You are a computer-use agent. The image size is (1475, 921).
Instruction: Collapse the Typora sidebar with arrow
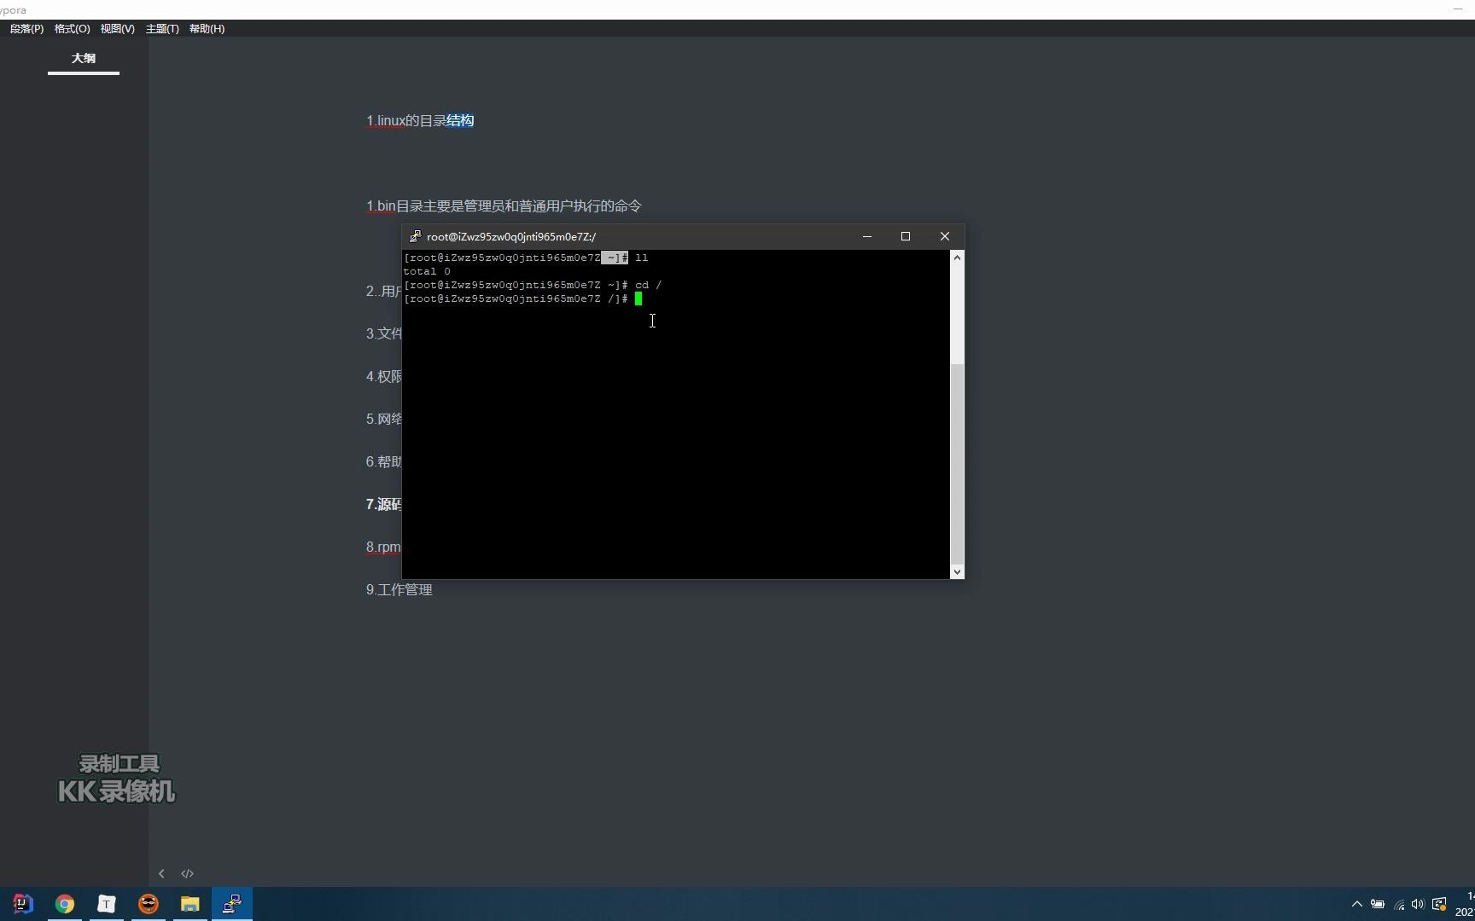pos(161,873)
